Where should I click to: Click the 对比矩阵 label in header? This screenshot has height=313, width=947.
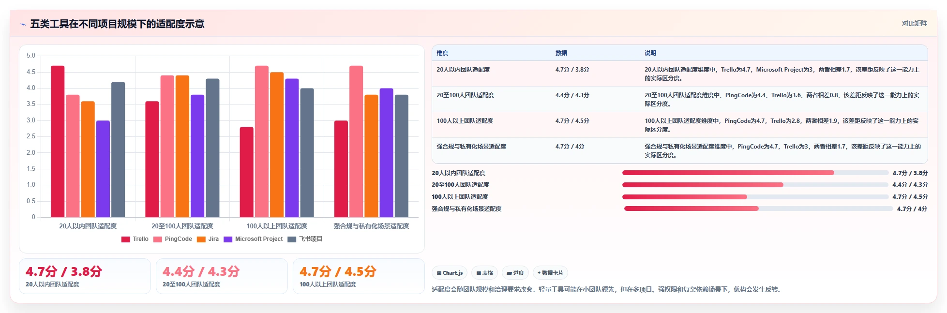(x=914, y=23)
